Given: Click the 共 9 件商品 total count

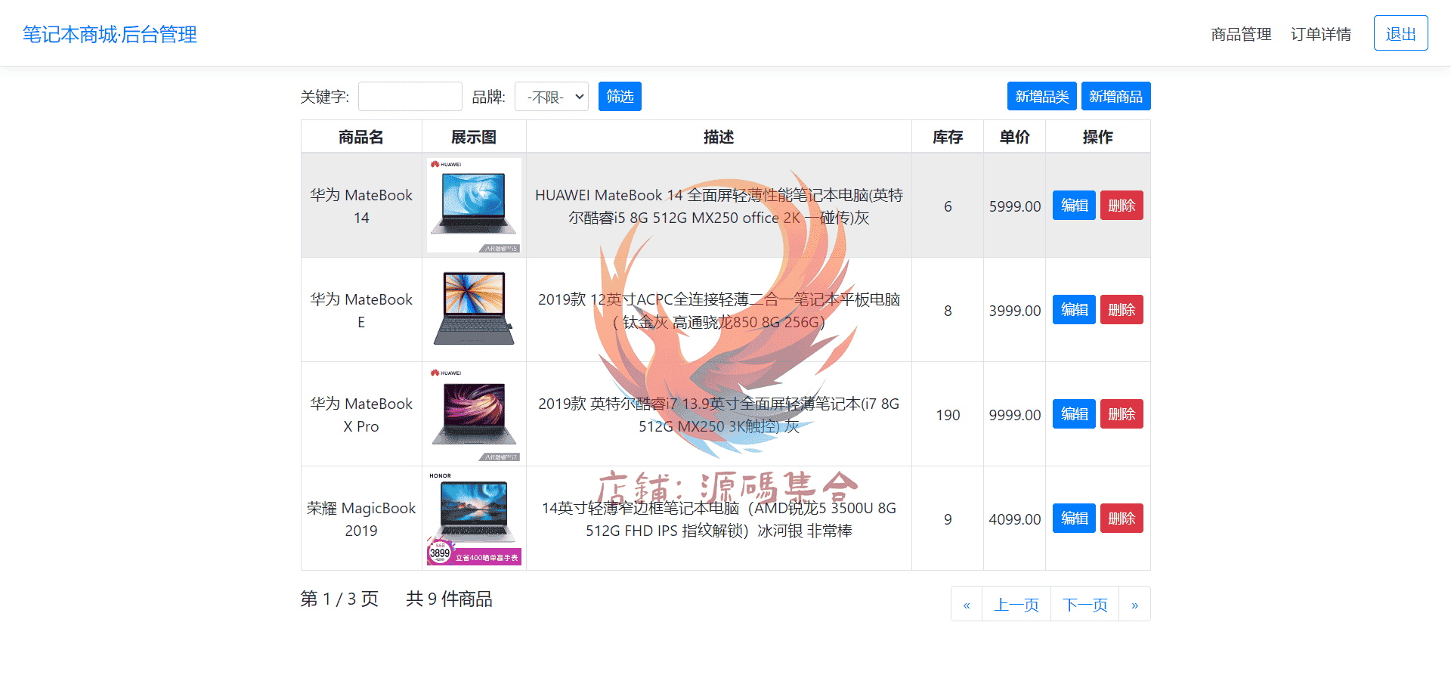Looking at the screenshot, I should [x=449, y=599].
